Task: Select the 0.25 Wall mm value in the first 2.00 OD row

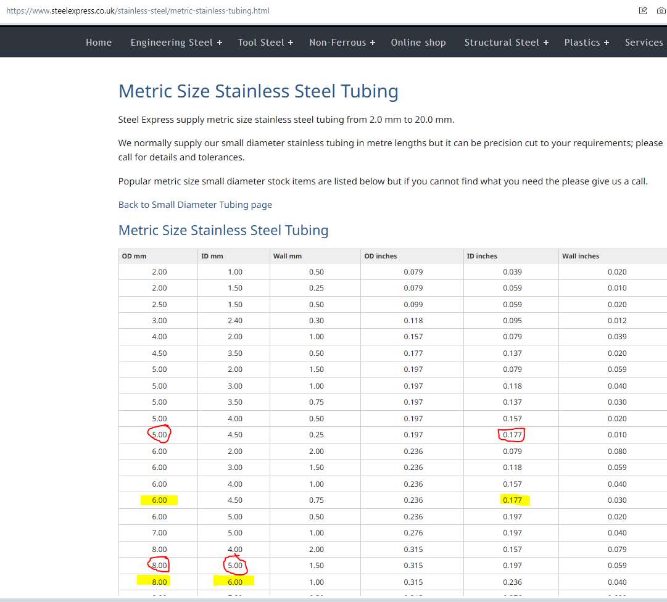Action: 317,288
